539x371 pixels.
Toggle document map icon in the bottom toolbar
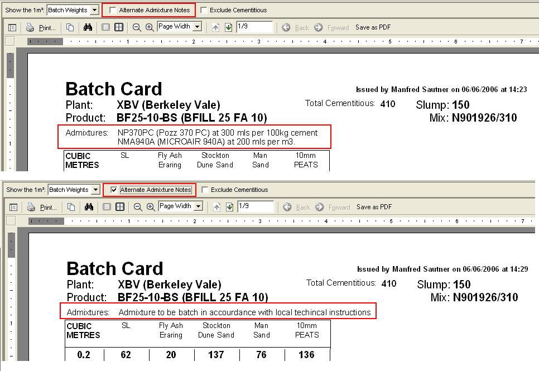13,207
